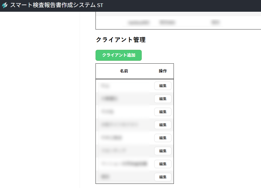Click the app logo icon in header
The width and height of the screenshot is (261, 188).
pyautogui.click(x=5, y=5)
